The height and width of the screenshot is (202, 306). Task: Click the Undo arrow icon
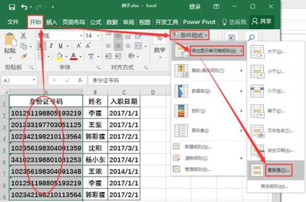(24, 7)
